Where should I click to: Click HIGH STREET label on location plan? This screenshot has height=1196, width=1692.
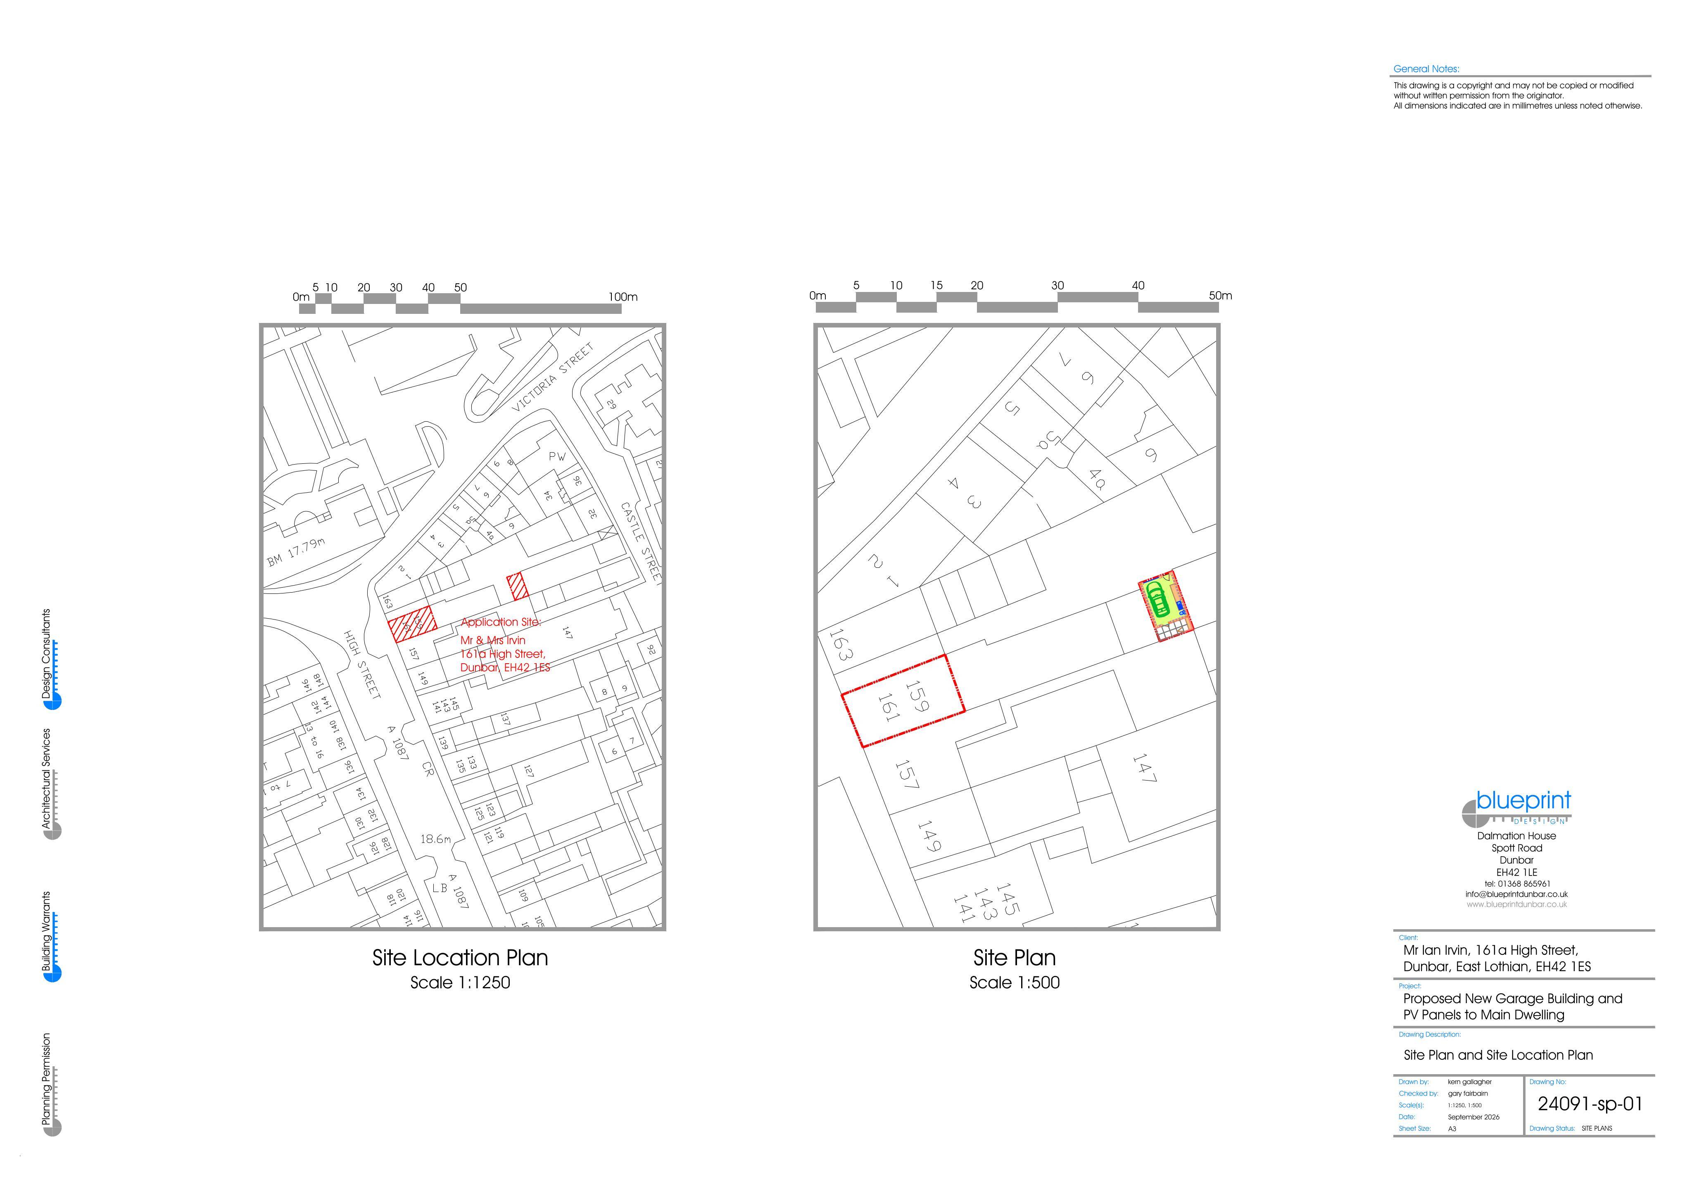pyautogui.click(x=362, y=664)
